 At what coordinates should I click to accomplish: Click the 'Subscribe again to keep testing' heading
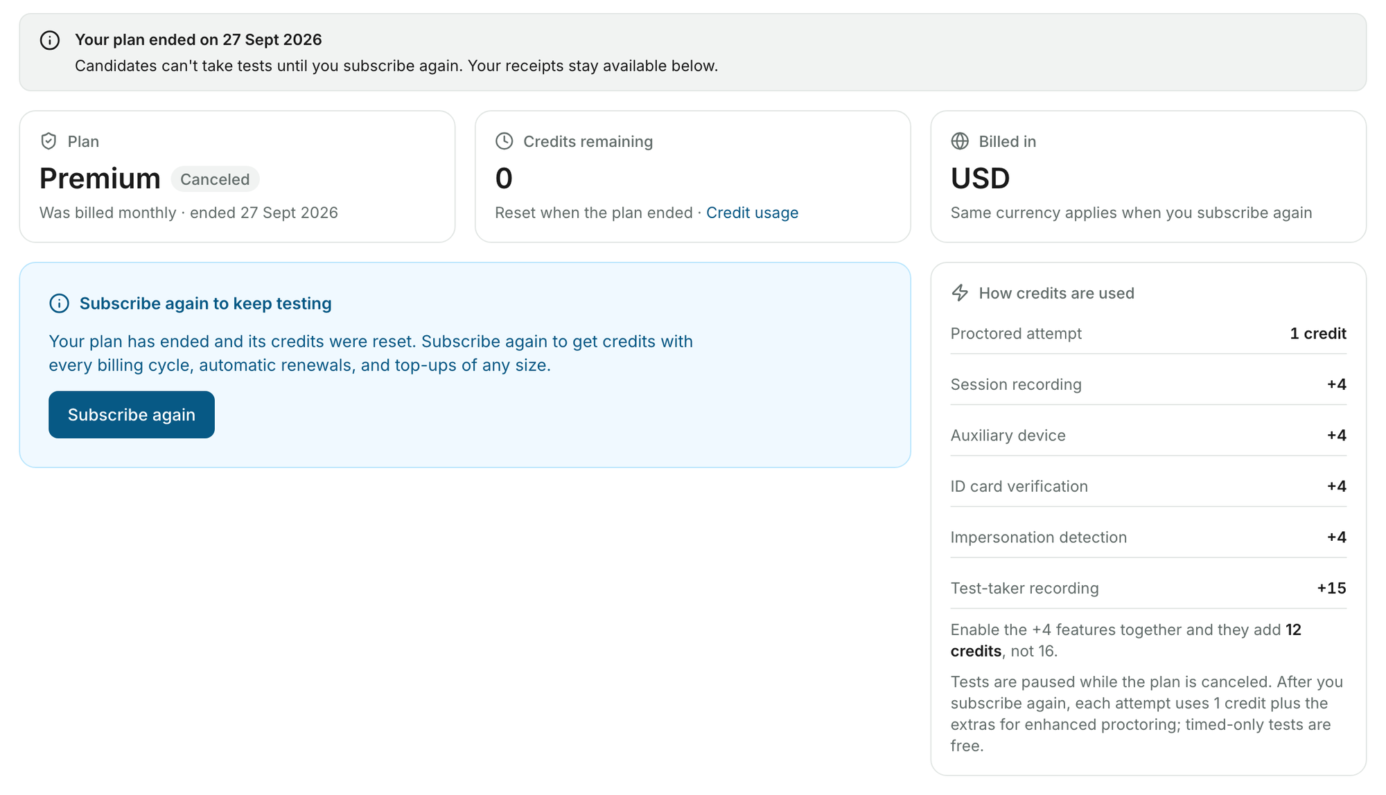click(205, 303)
